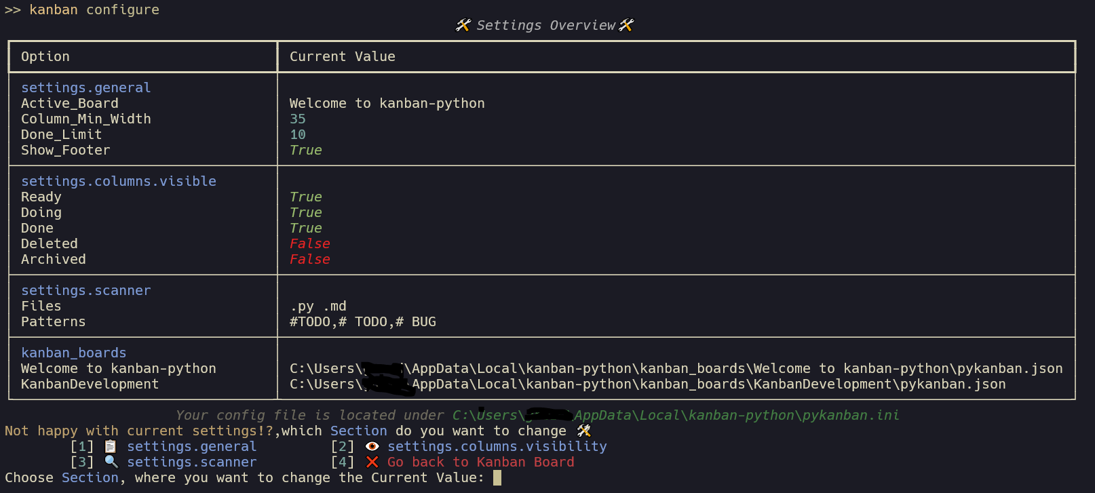Click the settings.scanner section header in table
Screen dimensions: 1095x493
tap(86, 290)
